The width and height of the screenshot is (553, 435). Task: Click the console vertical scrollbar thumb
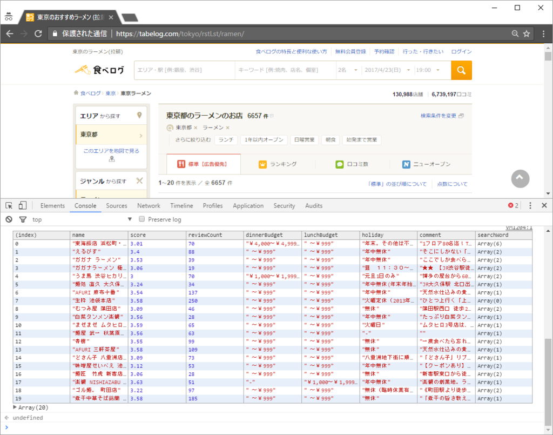tap(548, 383)
